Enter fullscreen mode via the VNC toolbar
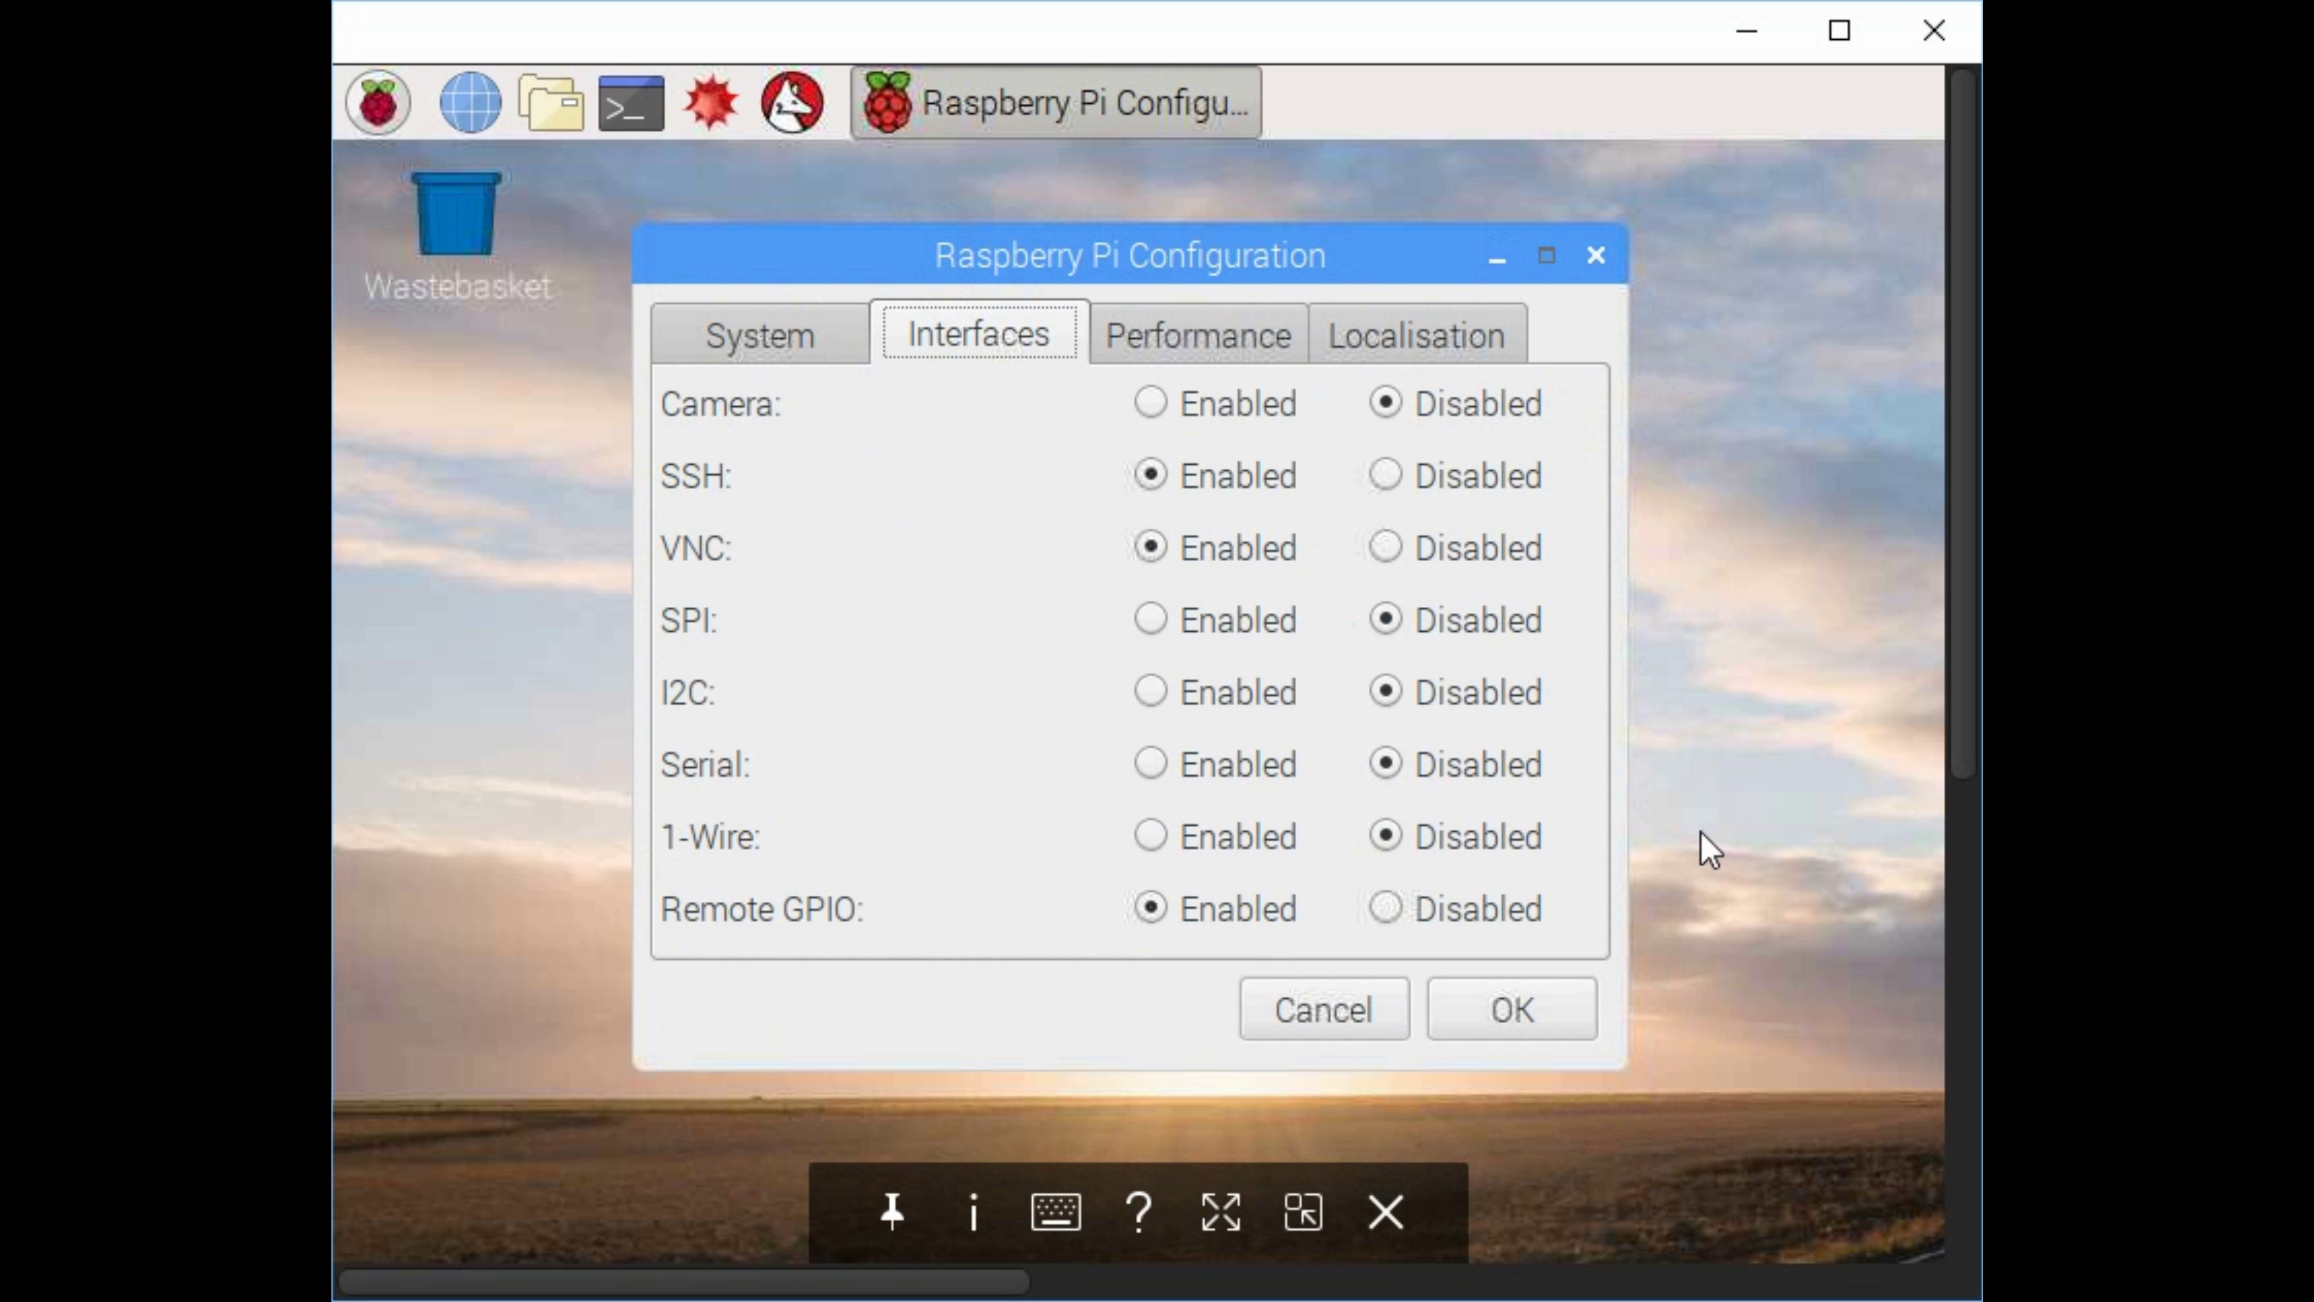 click(x=1220, y=1212)
